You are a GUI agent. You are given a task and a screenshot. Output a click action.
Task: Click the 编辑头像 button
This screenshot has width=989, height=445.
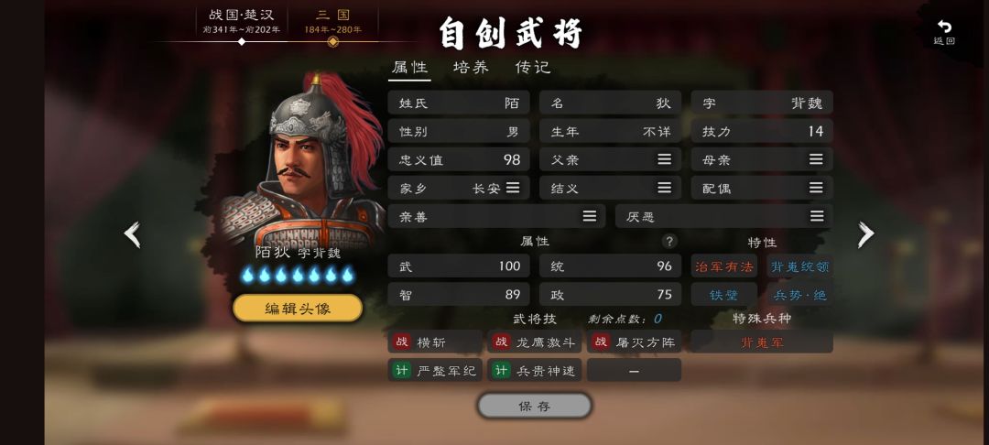pyautogui.click(x=298, y=309)
